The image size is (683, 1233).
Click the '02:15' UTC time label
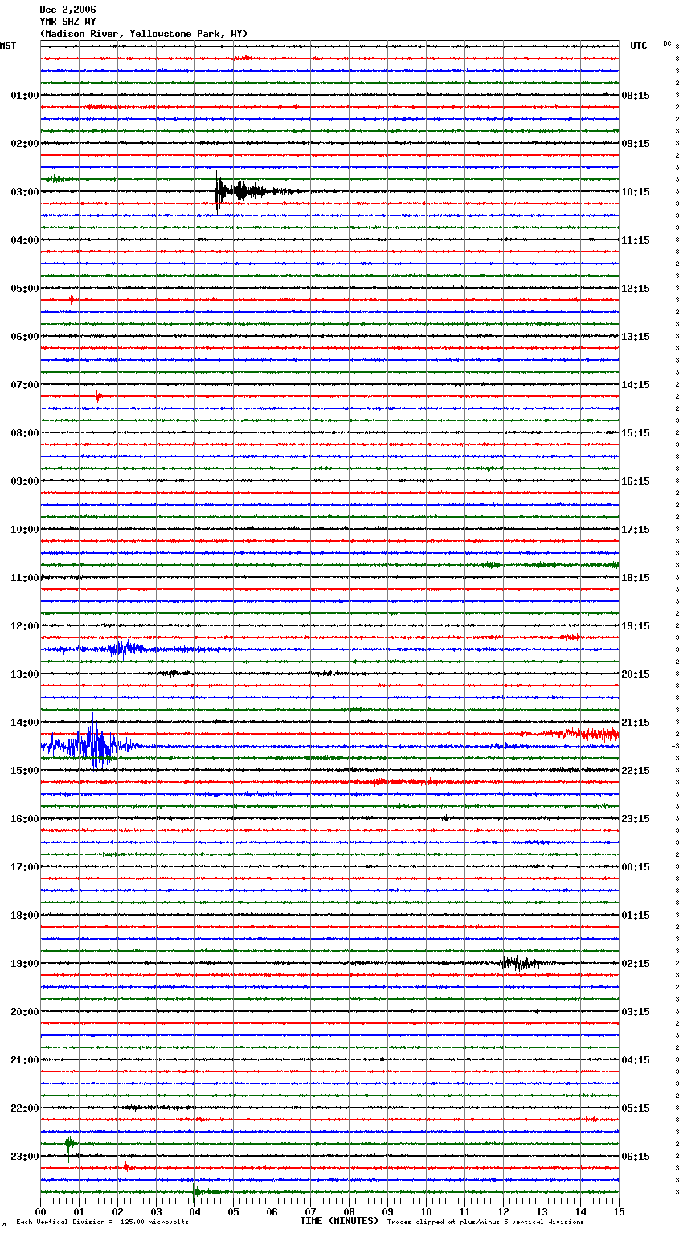click(x=636, y=964)
